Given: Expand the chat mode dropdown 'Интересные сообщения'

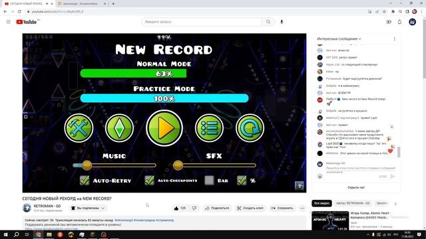Looking at the screenshot, I should coord(339,39).
